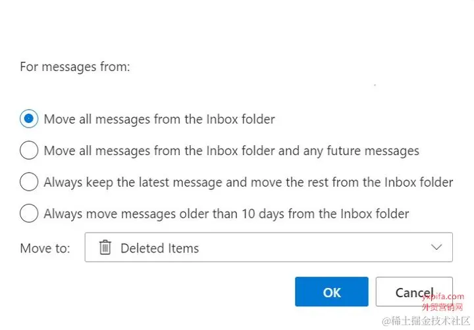
Task: Click the 'Move to:' field label
Action: click(45, 248)
